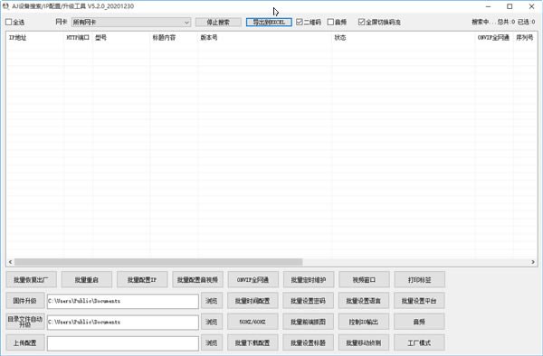Screen dimensions: 543x356
Task: Click the 固件升级 firmware upgrade button
Action: click(x=25, y=301)
